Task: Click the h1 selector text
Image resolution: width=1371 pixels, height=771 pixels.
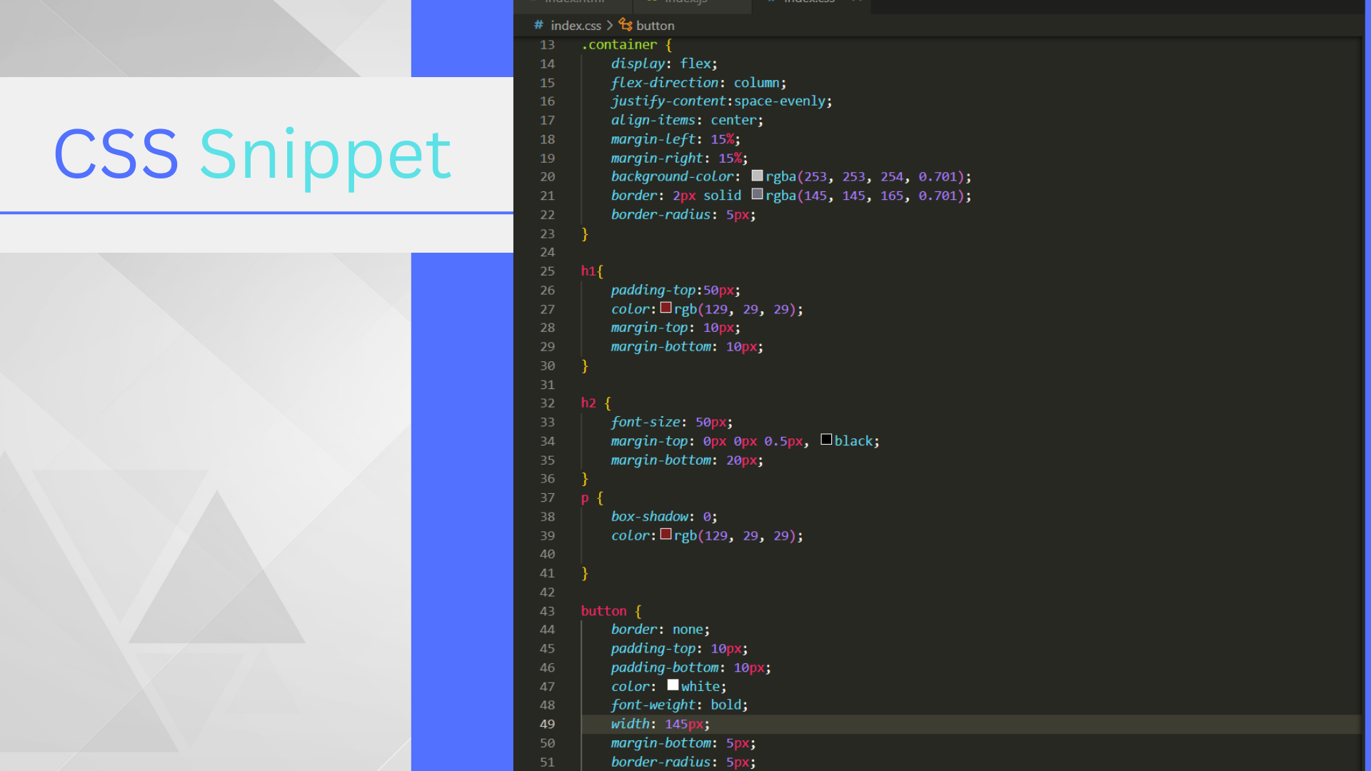Action: point(588,271)
